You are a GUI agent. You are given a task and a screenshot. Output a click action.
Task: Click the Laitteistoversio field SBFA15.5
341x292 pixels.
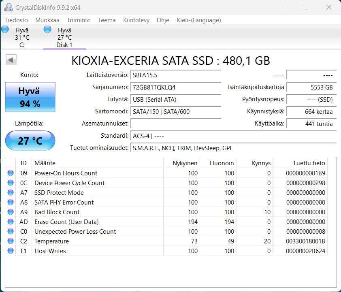[176, 75]
